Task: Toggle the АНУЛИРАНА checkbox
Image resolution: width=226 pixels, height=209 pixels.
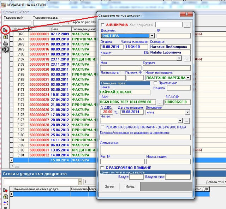Action: click(x=103, y=25)
